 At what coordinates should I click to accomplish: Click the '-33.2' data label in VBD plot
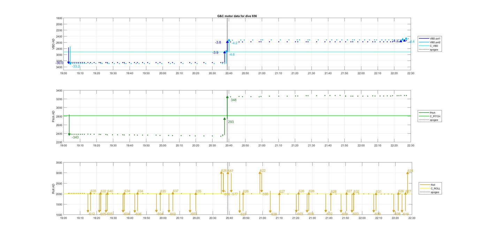point(76,66)
